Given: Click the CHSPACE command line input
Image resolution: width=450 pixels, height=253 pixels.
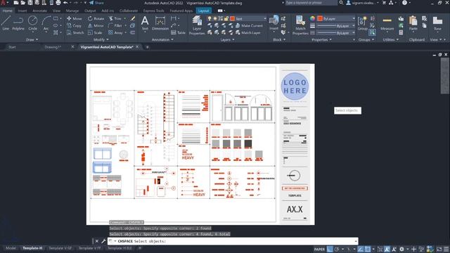Looking at the screenshot, I should (233, 241).
